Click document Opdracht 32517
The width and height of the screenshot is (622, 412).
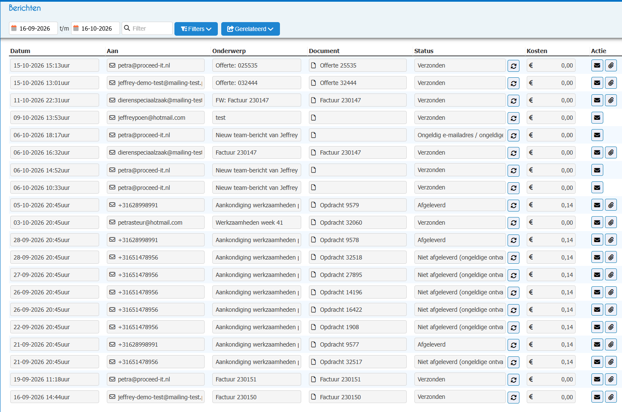pyautogui.click(x=358, y=362)
